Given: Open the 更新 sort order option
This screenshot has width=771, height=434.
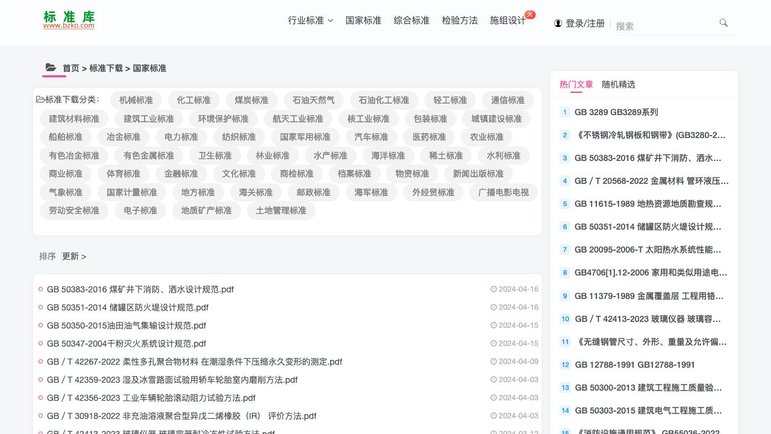Looking at the screenshot, I should pos(73,256).
